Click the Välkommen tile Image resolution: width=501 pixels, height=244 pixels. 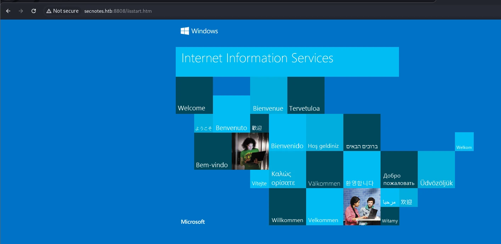[x=325, y=169]
